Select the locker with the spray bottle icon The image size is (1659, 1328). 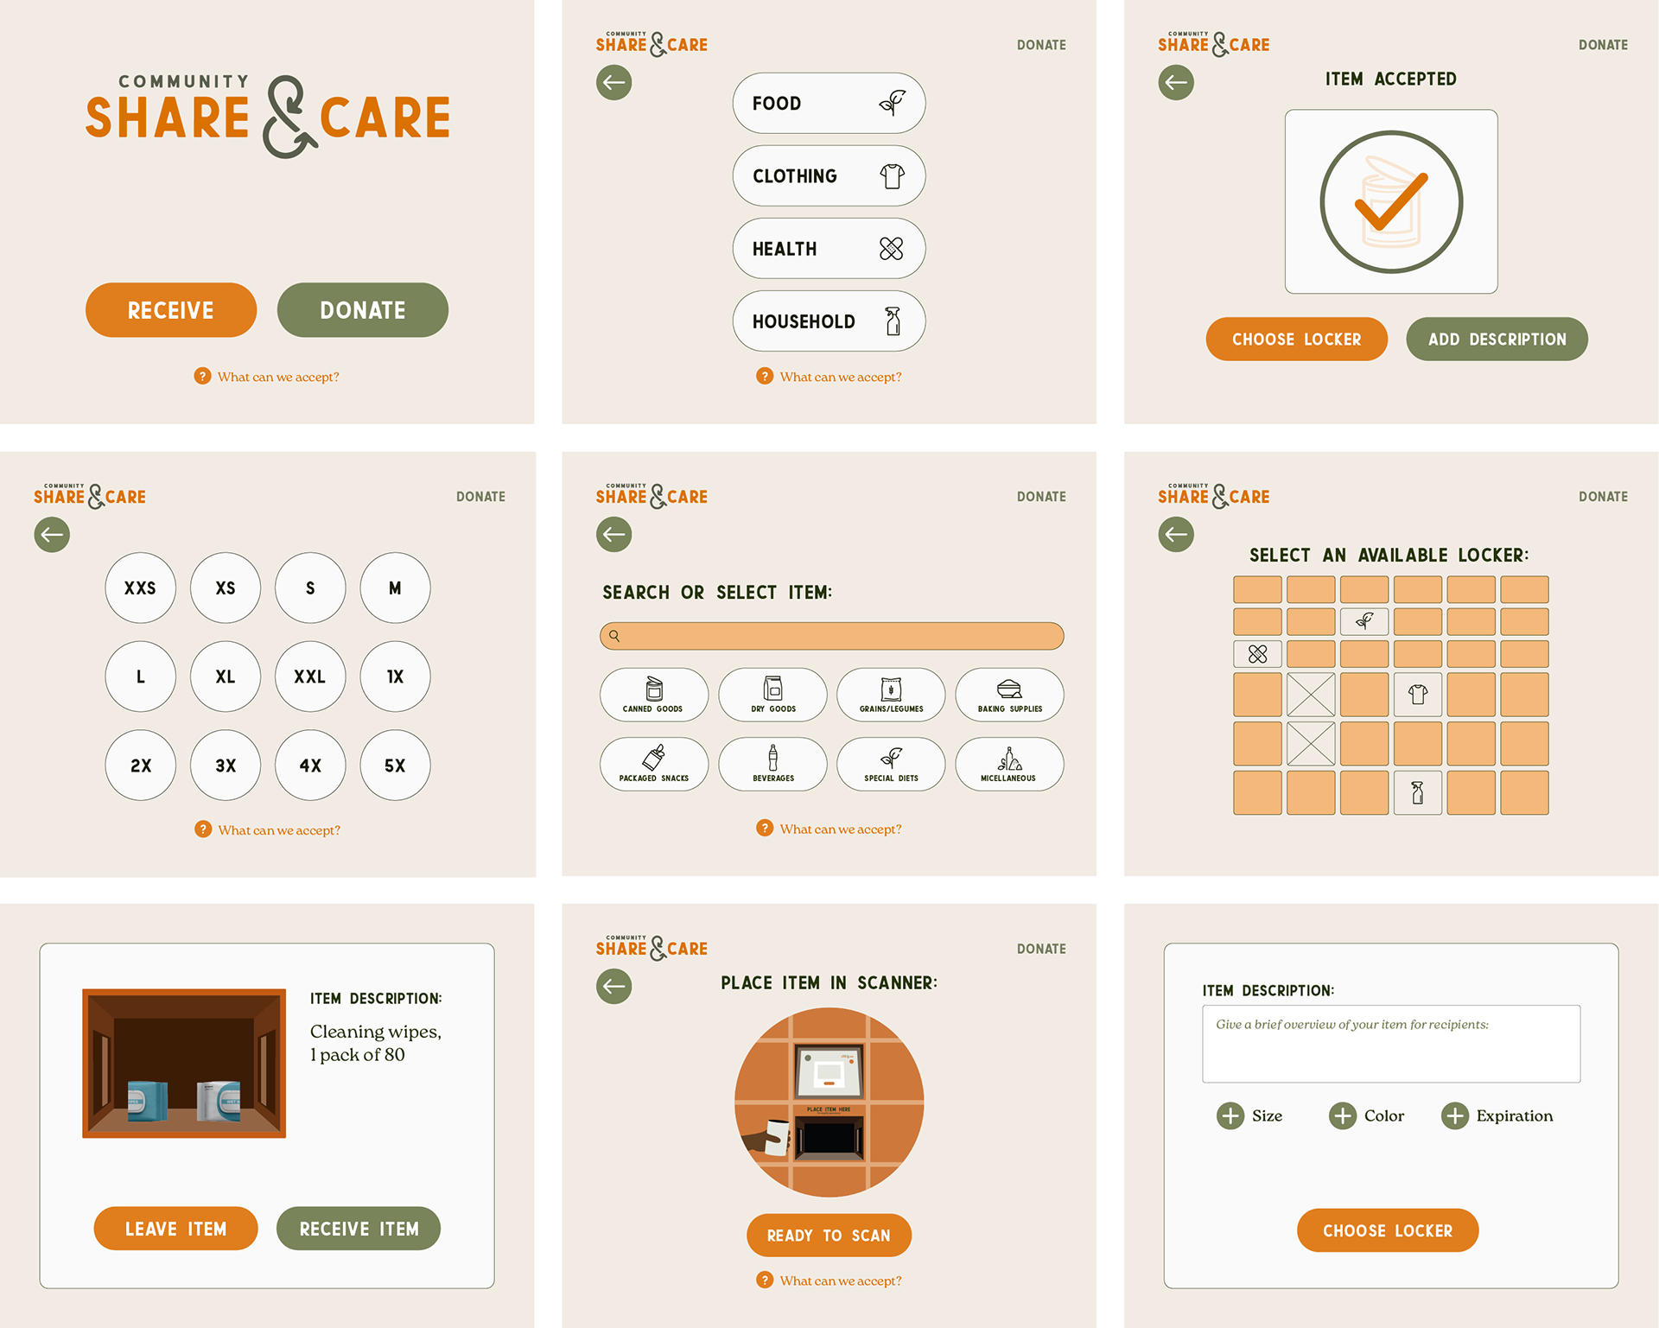[1418, 792]
